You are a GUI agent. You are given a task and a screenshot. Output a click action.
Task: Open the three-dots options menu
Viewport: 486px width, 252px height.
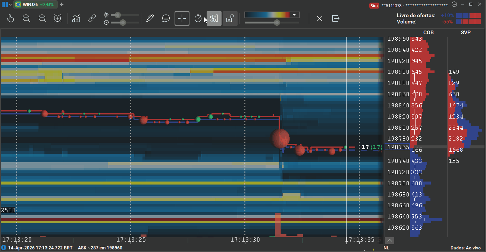click(x=454, y=4)
